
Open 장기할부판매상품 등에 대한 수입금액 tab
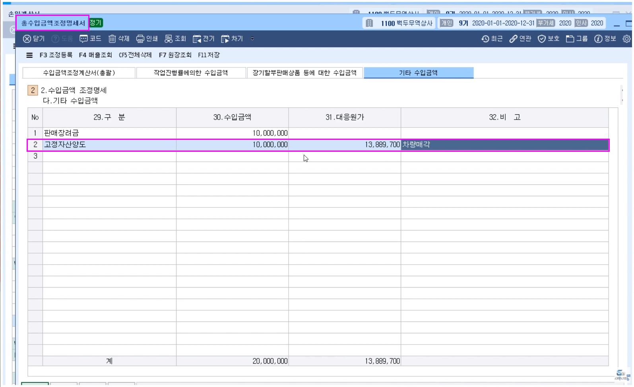[304, 73]
